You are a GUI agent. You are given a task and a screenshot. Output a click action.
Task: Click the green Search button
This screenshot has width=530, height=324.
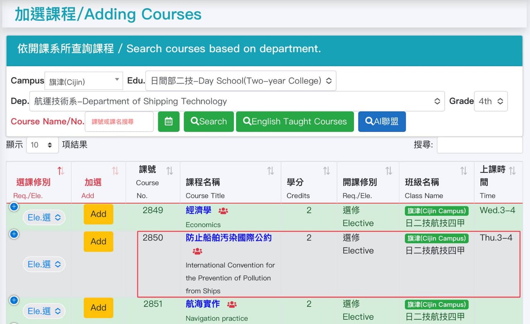(x=209, y=122)
